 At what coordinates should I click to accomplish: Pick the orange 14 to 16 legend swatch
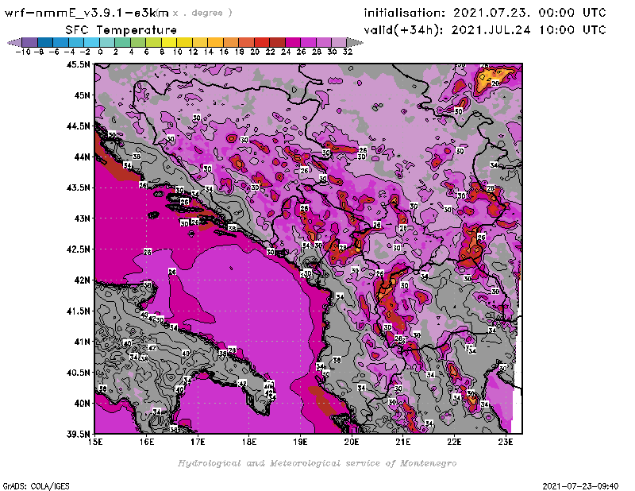tap(215, 42)
